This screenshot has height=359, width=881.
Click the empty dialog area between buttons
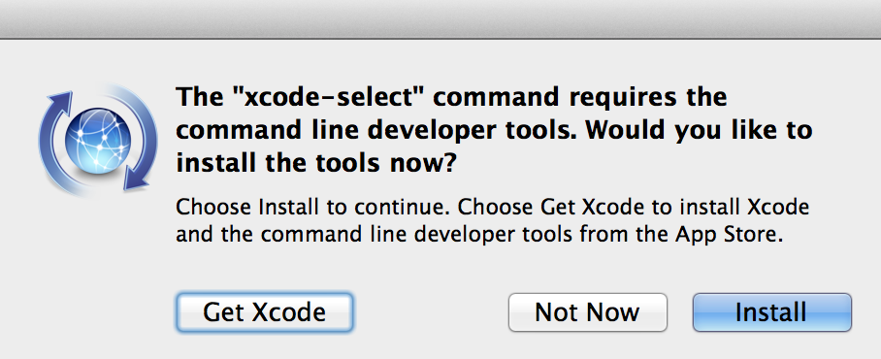[x=431, y=311]
